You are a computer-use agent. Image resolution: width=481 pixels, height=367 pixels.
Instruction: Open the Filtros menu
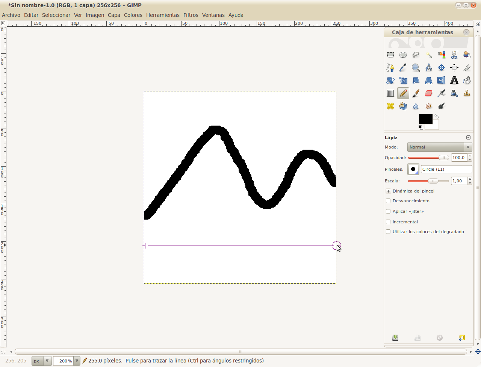191,15
